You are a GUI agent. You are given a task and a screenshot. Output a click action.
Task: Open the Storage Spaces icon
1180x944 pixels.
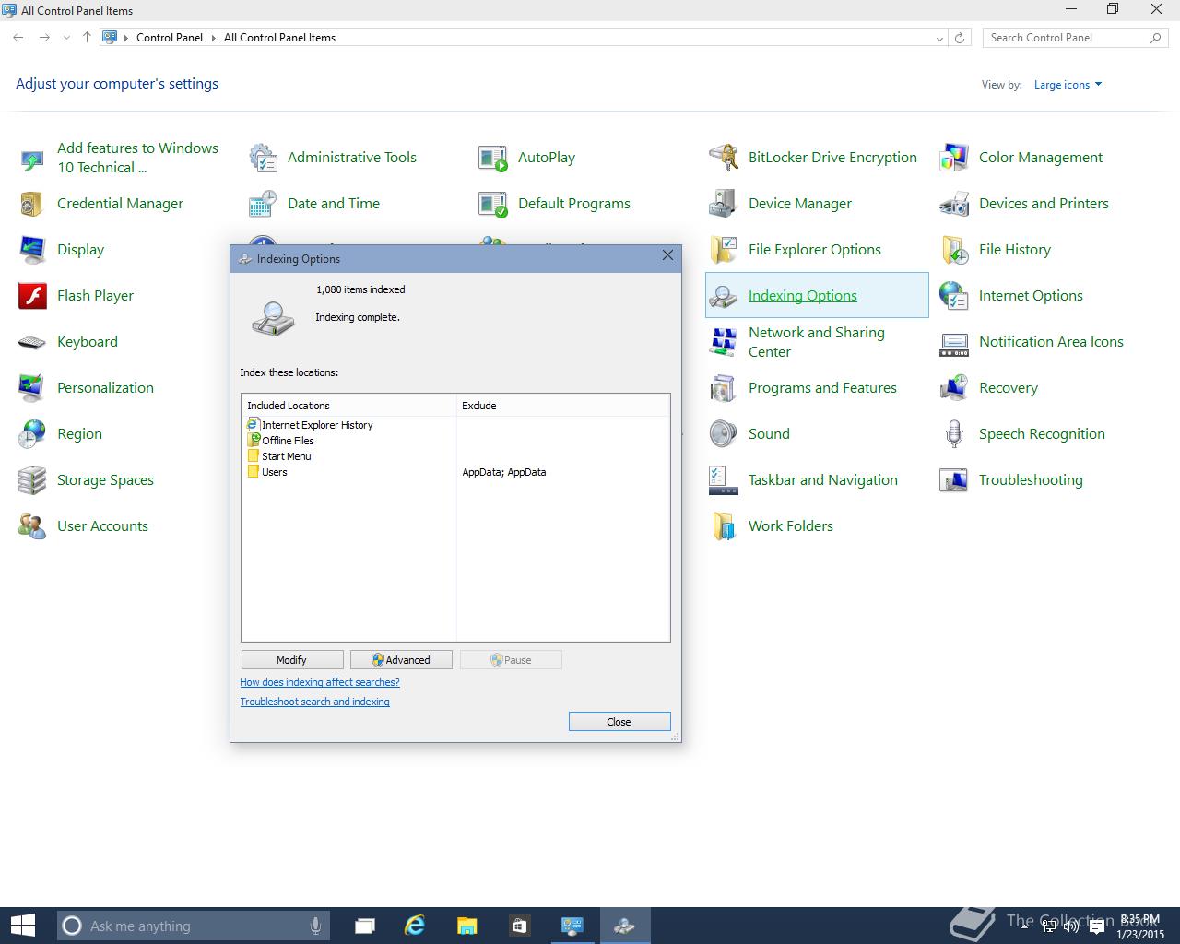click(32, 480)
